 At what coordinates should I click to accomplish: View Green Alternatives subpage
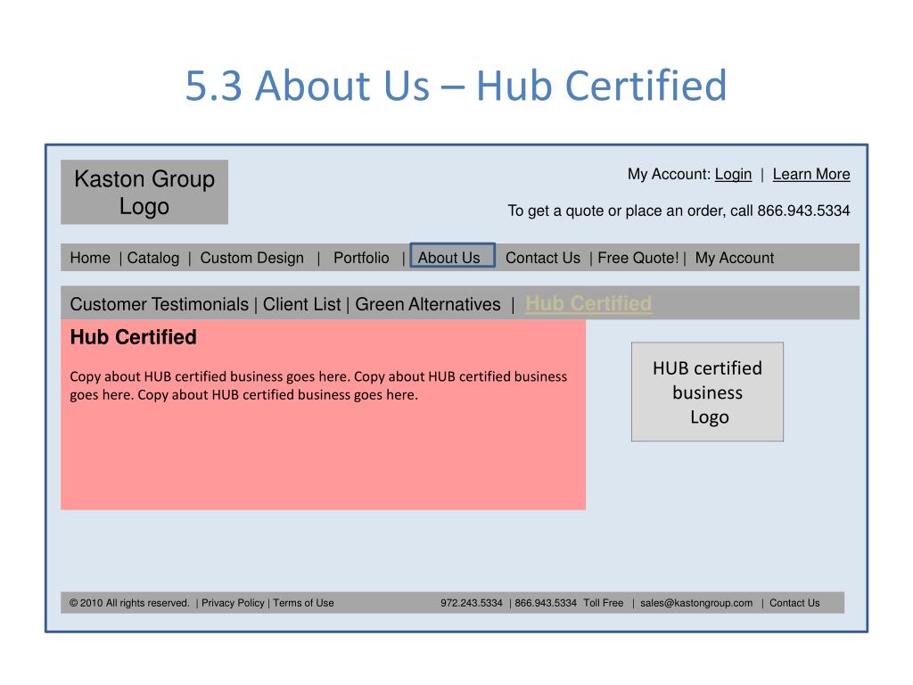tap(428, 304)
